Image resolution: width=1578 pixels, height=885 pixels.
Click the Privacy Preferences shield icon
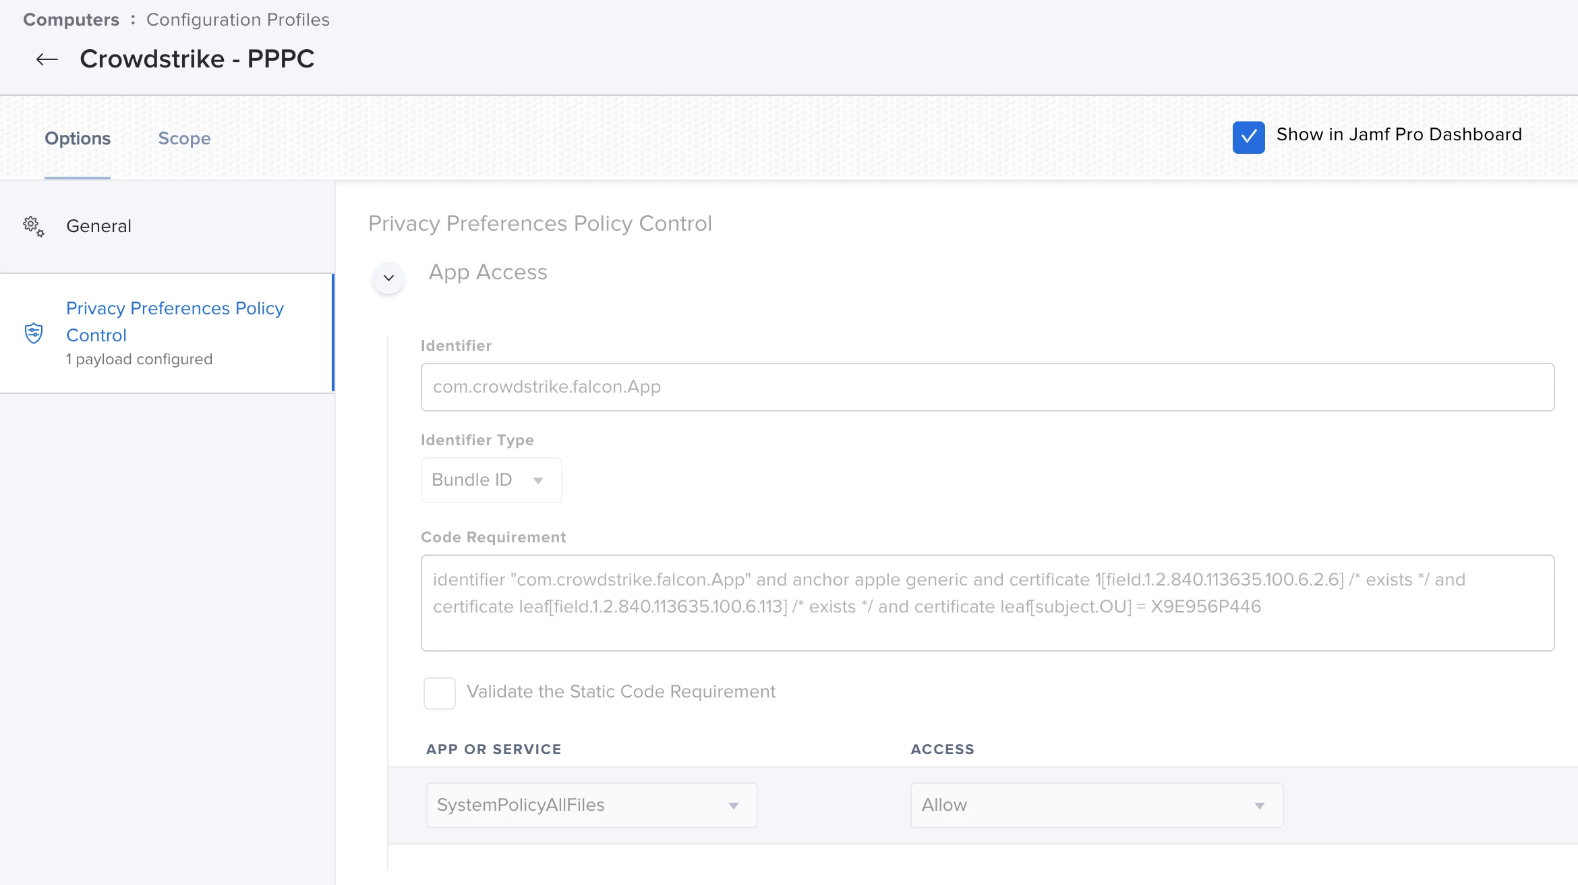[x=34, y=333]
